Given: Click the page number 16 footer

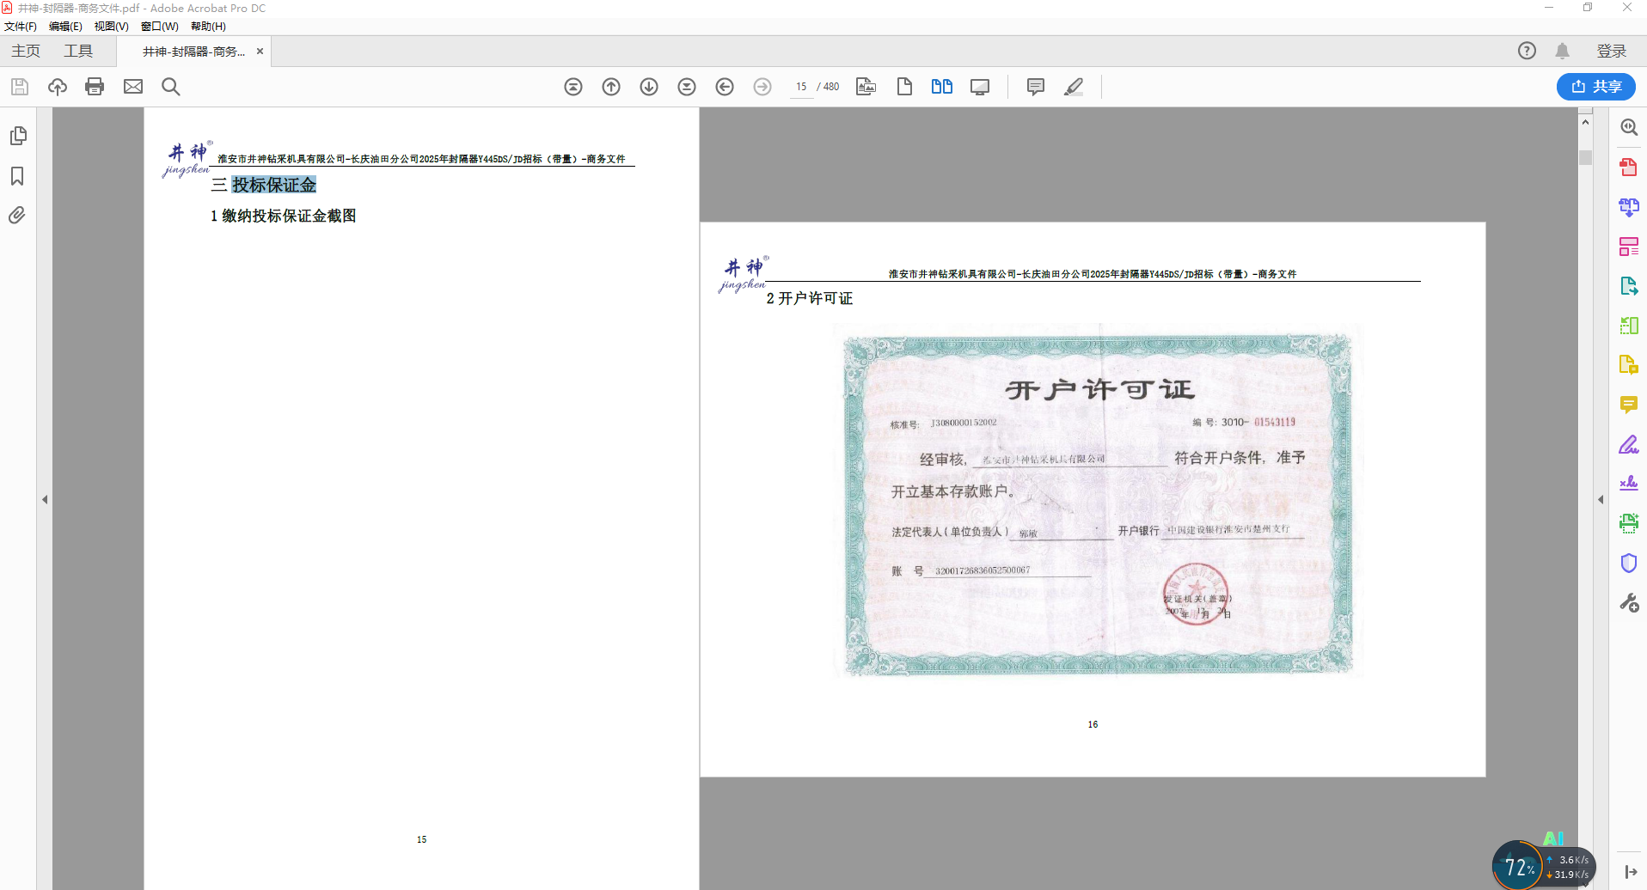Looking at the screenshot, I should [x=1093, y=724].
